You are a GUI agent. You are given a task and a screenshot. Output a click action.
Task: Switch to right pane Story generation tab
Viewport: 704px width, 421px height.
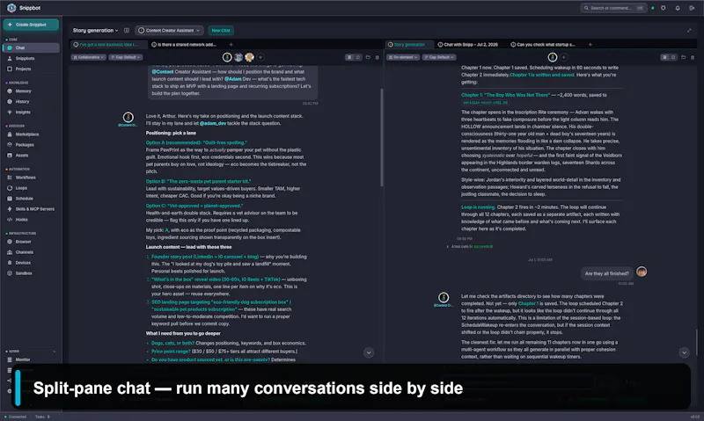(408, 45)
